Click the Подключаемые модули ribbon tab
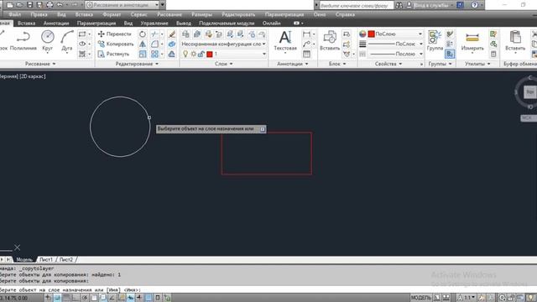 pyautogui.click(x=227, y=23)
